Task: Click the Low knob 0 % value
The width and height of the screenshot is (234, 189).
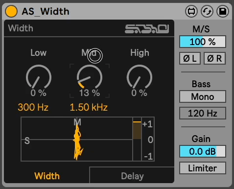Action: (x=38, y=93)
